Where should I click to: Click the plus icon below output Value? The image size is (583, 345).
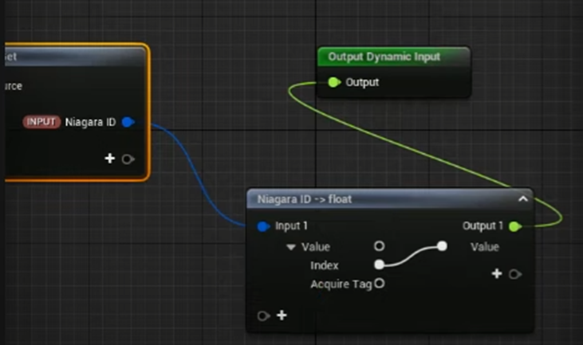[x=497, y=274]
